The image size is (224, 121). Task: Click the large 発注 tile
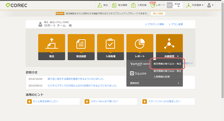[52, 47]
